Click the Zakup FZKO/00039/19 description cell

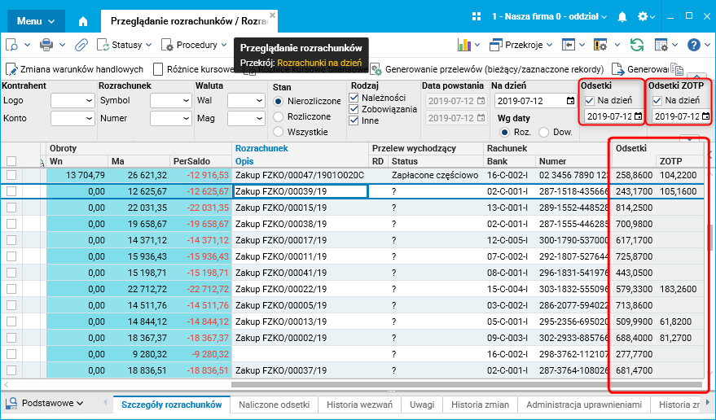pyautogui.click(x=300, y=191)
